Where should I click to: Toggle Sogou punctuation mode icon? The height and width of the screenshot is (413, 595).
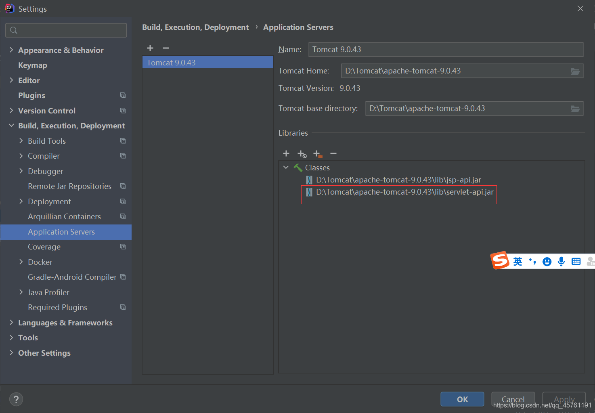pos(532,262)
